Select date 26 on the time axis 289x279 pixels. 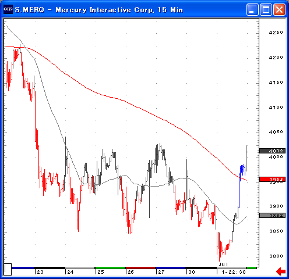tap(131, 272)
